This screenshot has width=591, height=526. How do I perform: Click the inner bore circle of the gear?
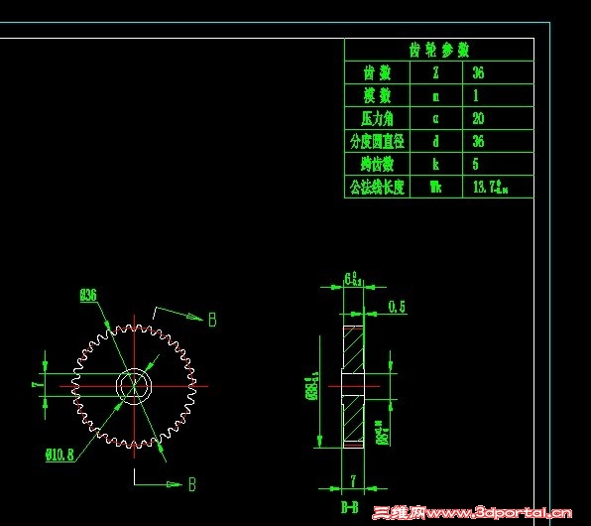(x=134, y=386)
